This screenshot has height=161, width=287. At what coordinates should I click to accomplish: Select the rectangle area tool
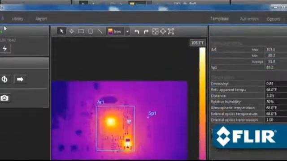(x=81, y=31)
